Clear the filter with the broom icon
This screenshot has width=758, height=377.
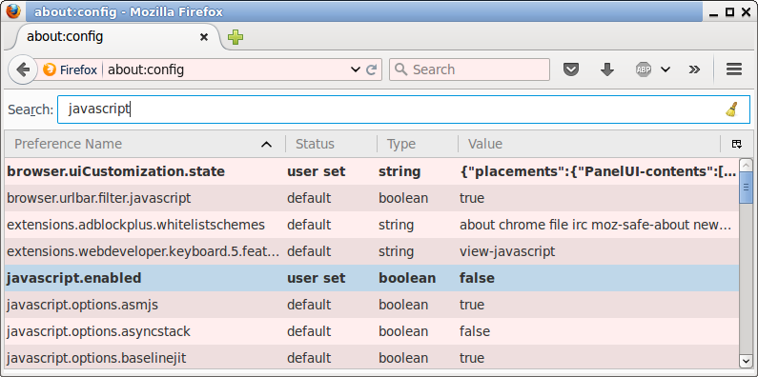732,109
